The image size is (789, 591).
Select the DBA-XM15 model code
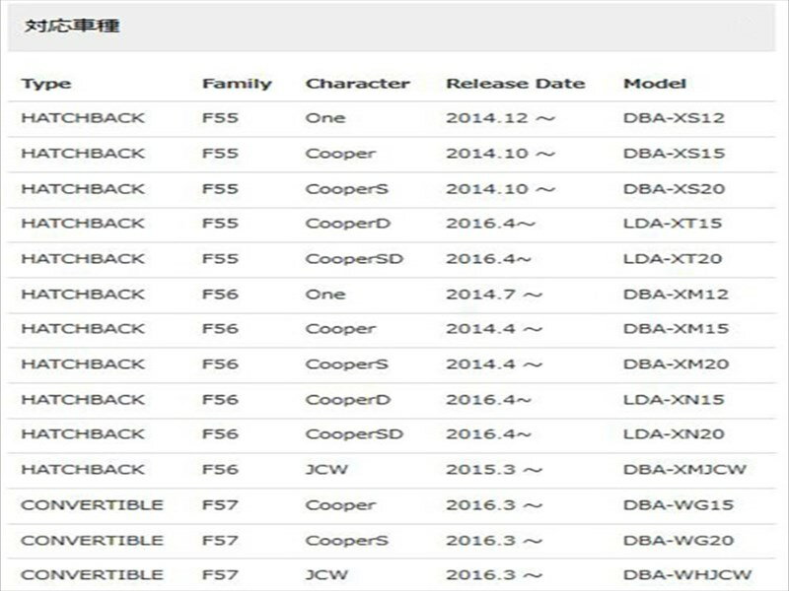[x=676, y=329]
